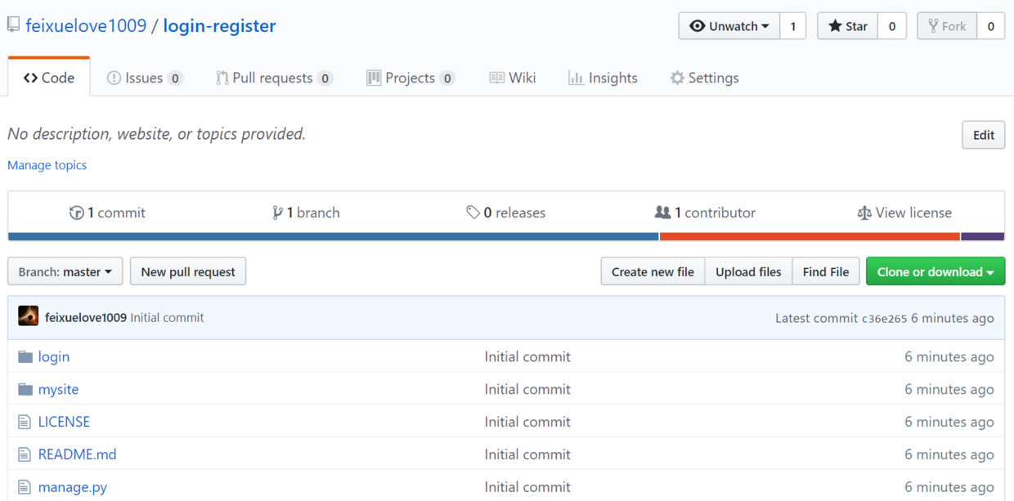Viewport: 1014px width, 501px height.
Task: Click "6 minutes ago" in the login row
Action: 949,356
